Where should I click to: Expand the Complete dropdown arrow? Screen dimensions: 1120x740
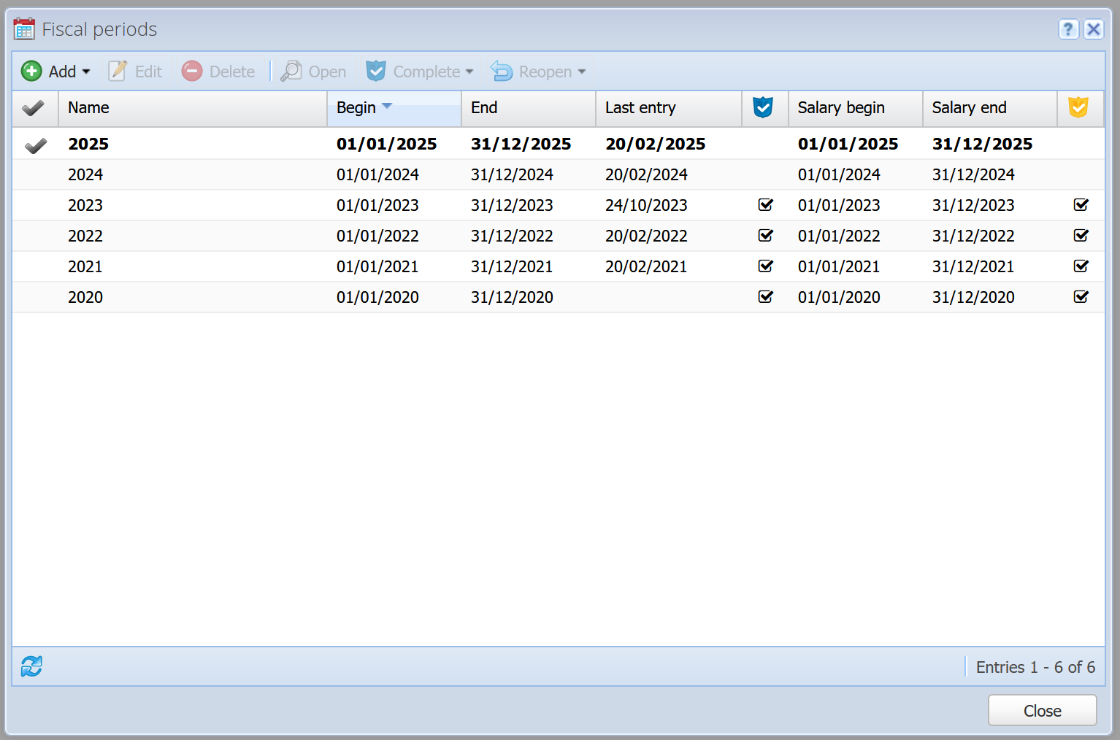pyautogui.click(x=469, y=72)
